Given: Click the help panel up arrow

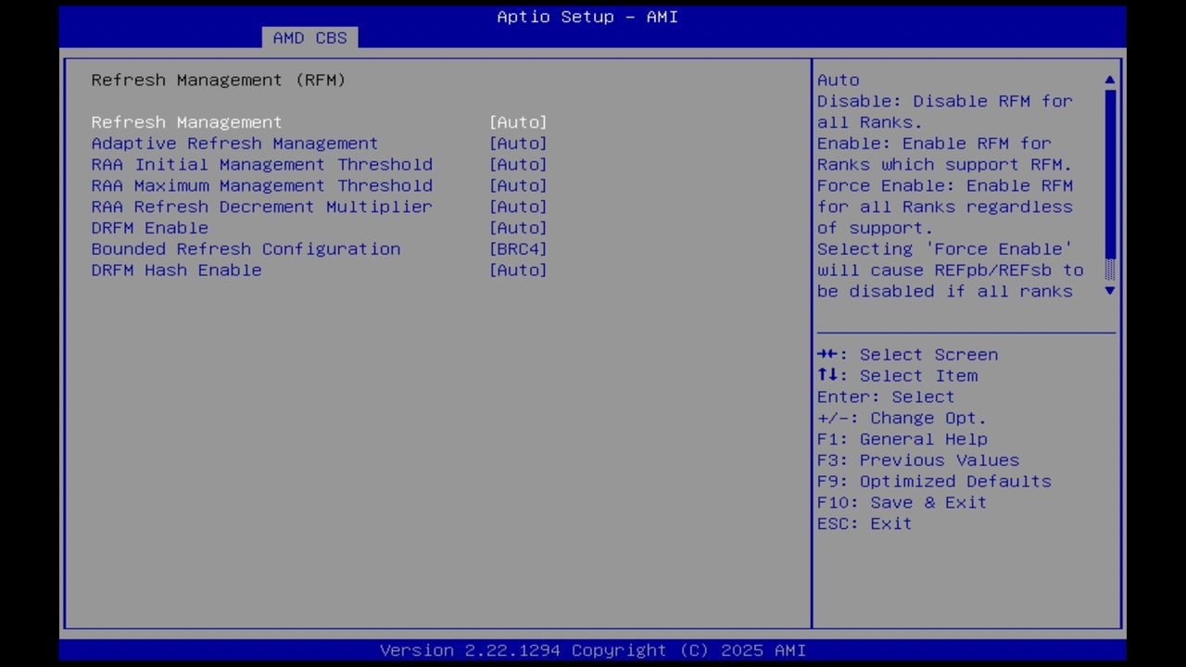Looking at the screenshot, I should click(1109, 80).
